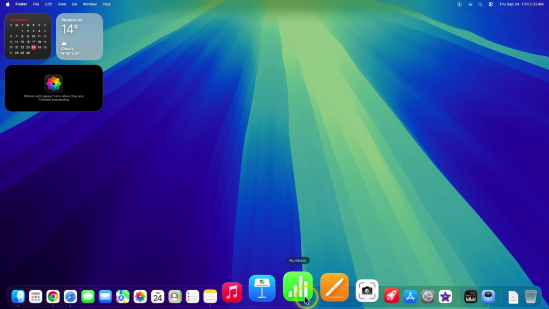549x309 pixels.
Task: Open Spotlight search in menu bar
Action: pyautogui.click(x=480, y=4)
